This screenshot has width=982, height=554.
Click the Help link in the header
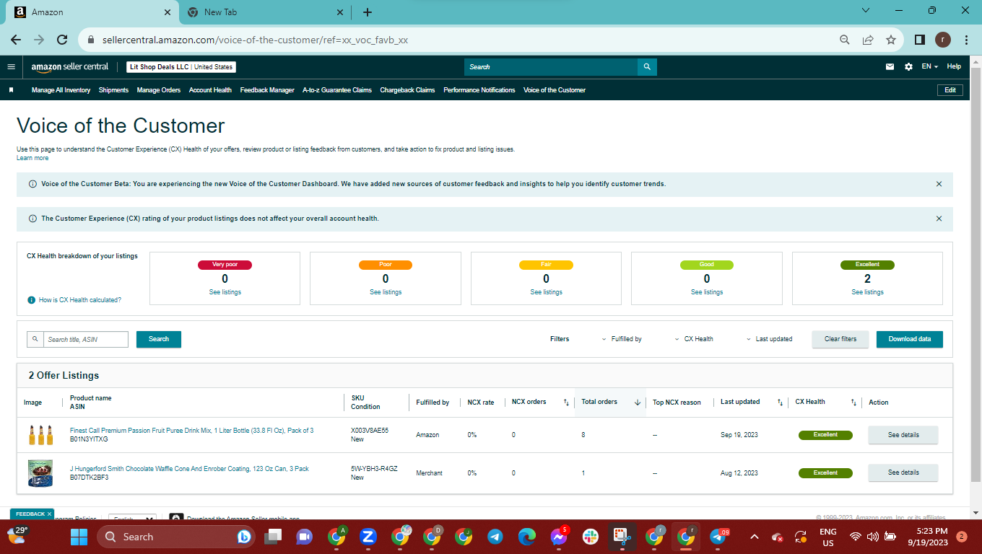point(954,66)
